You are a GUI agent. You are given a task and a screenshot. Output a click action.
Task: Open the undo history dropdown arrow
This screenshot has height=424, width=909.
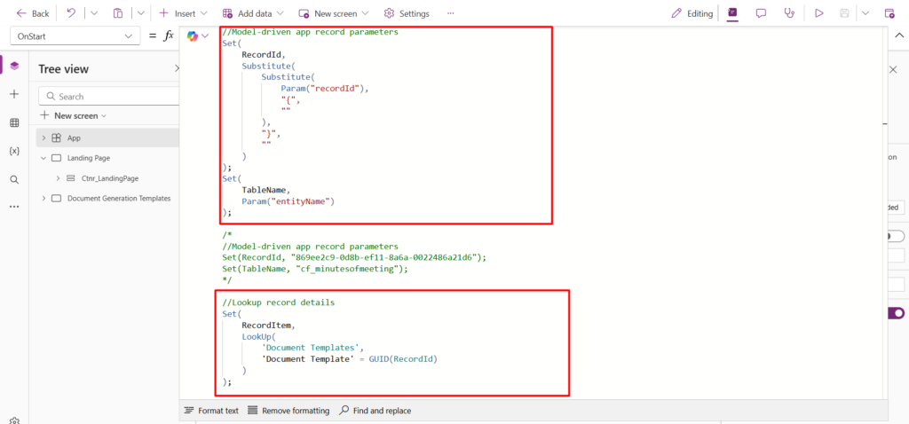[94, 13]
